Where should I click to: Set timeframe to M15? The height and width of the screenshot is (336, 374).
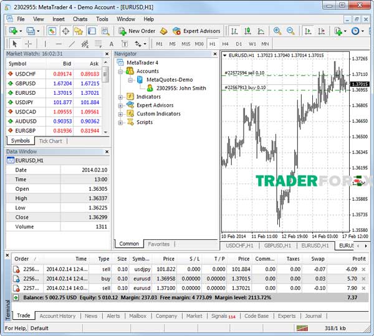click(x=186, y=44)
